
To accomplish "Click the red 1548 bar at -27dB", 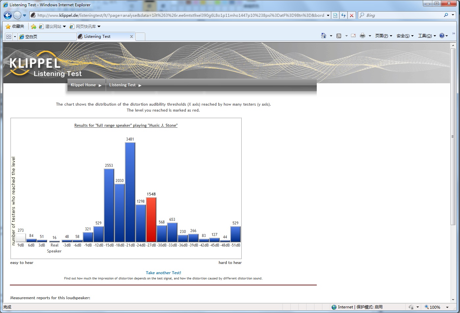I will tap(151, 220).
